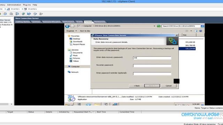
Task: Click the installer application icon in details pane
Action: 71,98
